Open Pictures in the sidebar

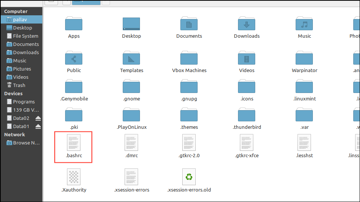[22, 69]
